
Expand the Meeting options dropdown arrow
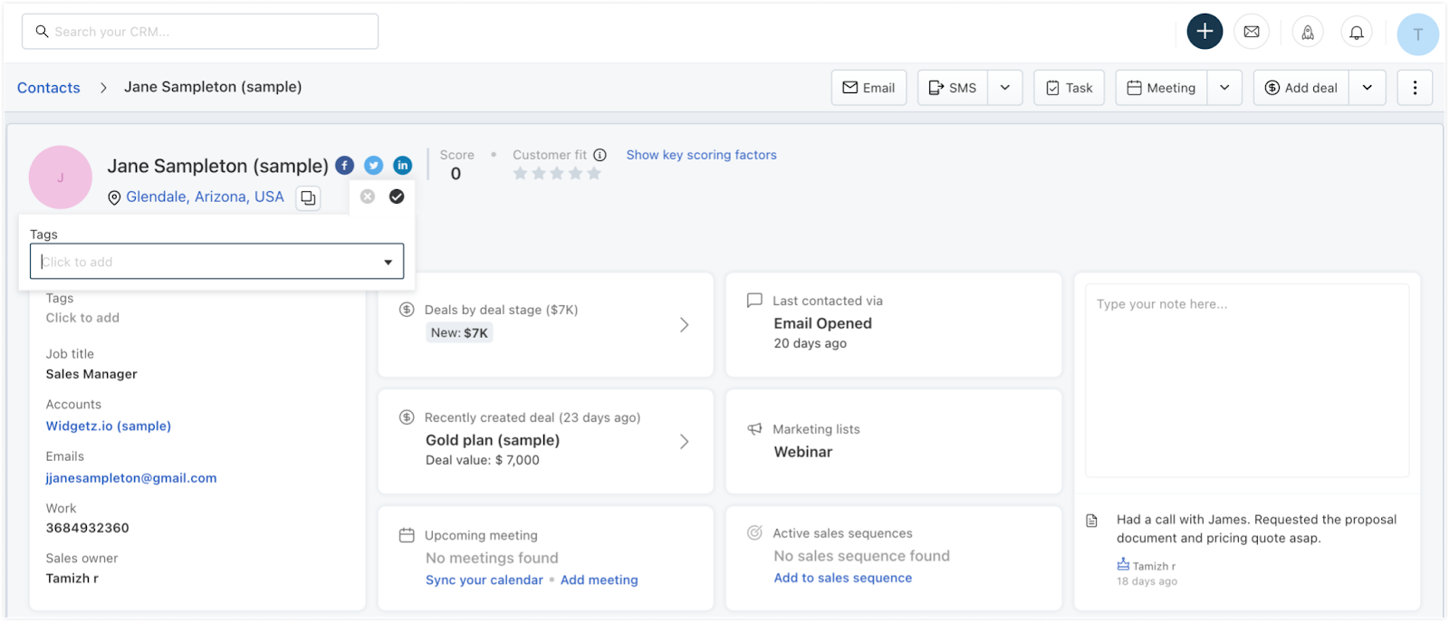(x=1224, y=88)
